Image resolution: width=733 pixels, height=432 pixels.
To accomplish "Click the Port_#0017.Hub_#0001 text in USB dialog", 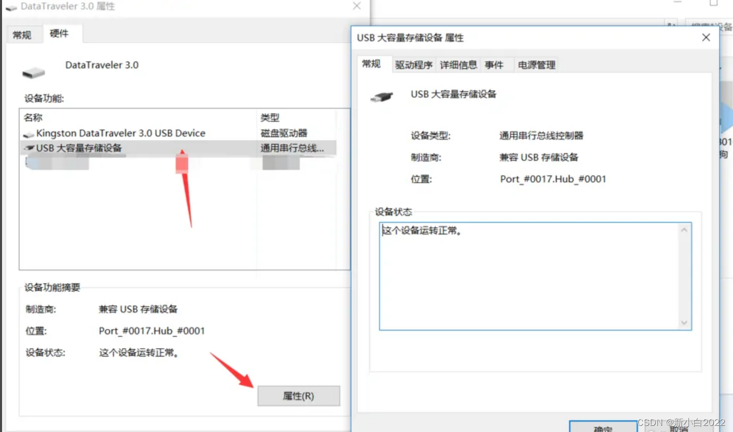I will [553, 179].
